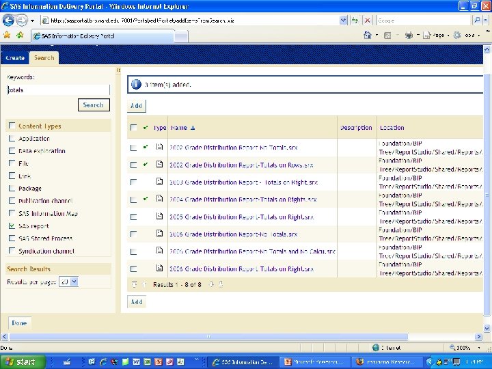Collapse the search panel with double-chevron icon

[118, 70]
